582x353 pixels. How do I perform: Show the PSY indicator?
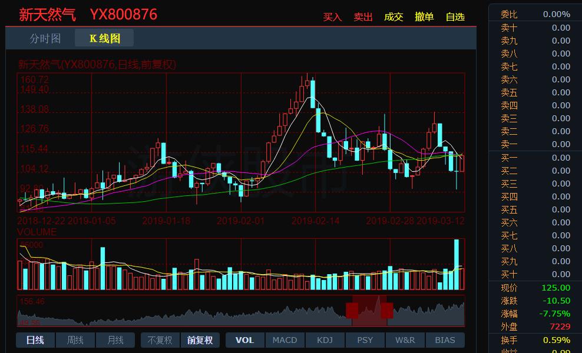(365, 340)
